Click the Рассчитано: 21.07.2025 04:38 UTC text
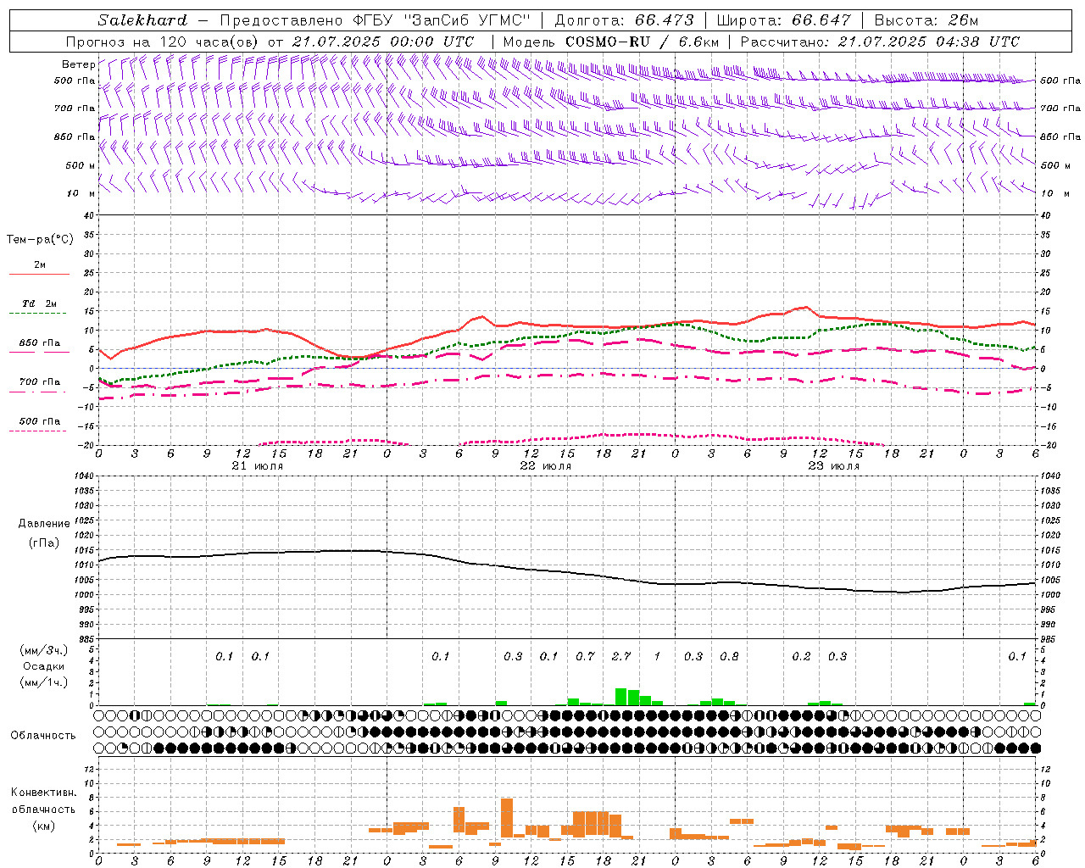This screenshot has width=1085, height=868. [880, 42]
